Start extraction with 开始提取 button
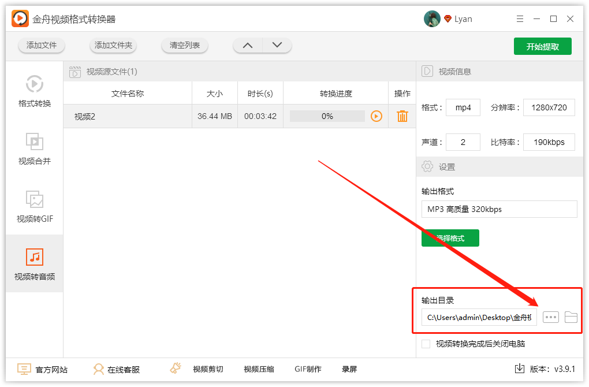Image resolution: width=589 pixels, height=387 pixels. [x=542, y=46]
